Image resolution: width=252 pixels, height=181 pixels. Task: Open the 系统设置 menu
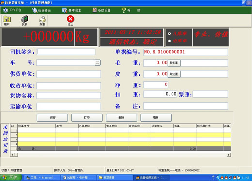point(102,10)
